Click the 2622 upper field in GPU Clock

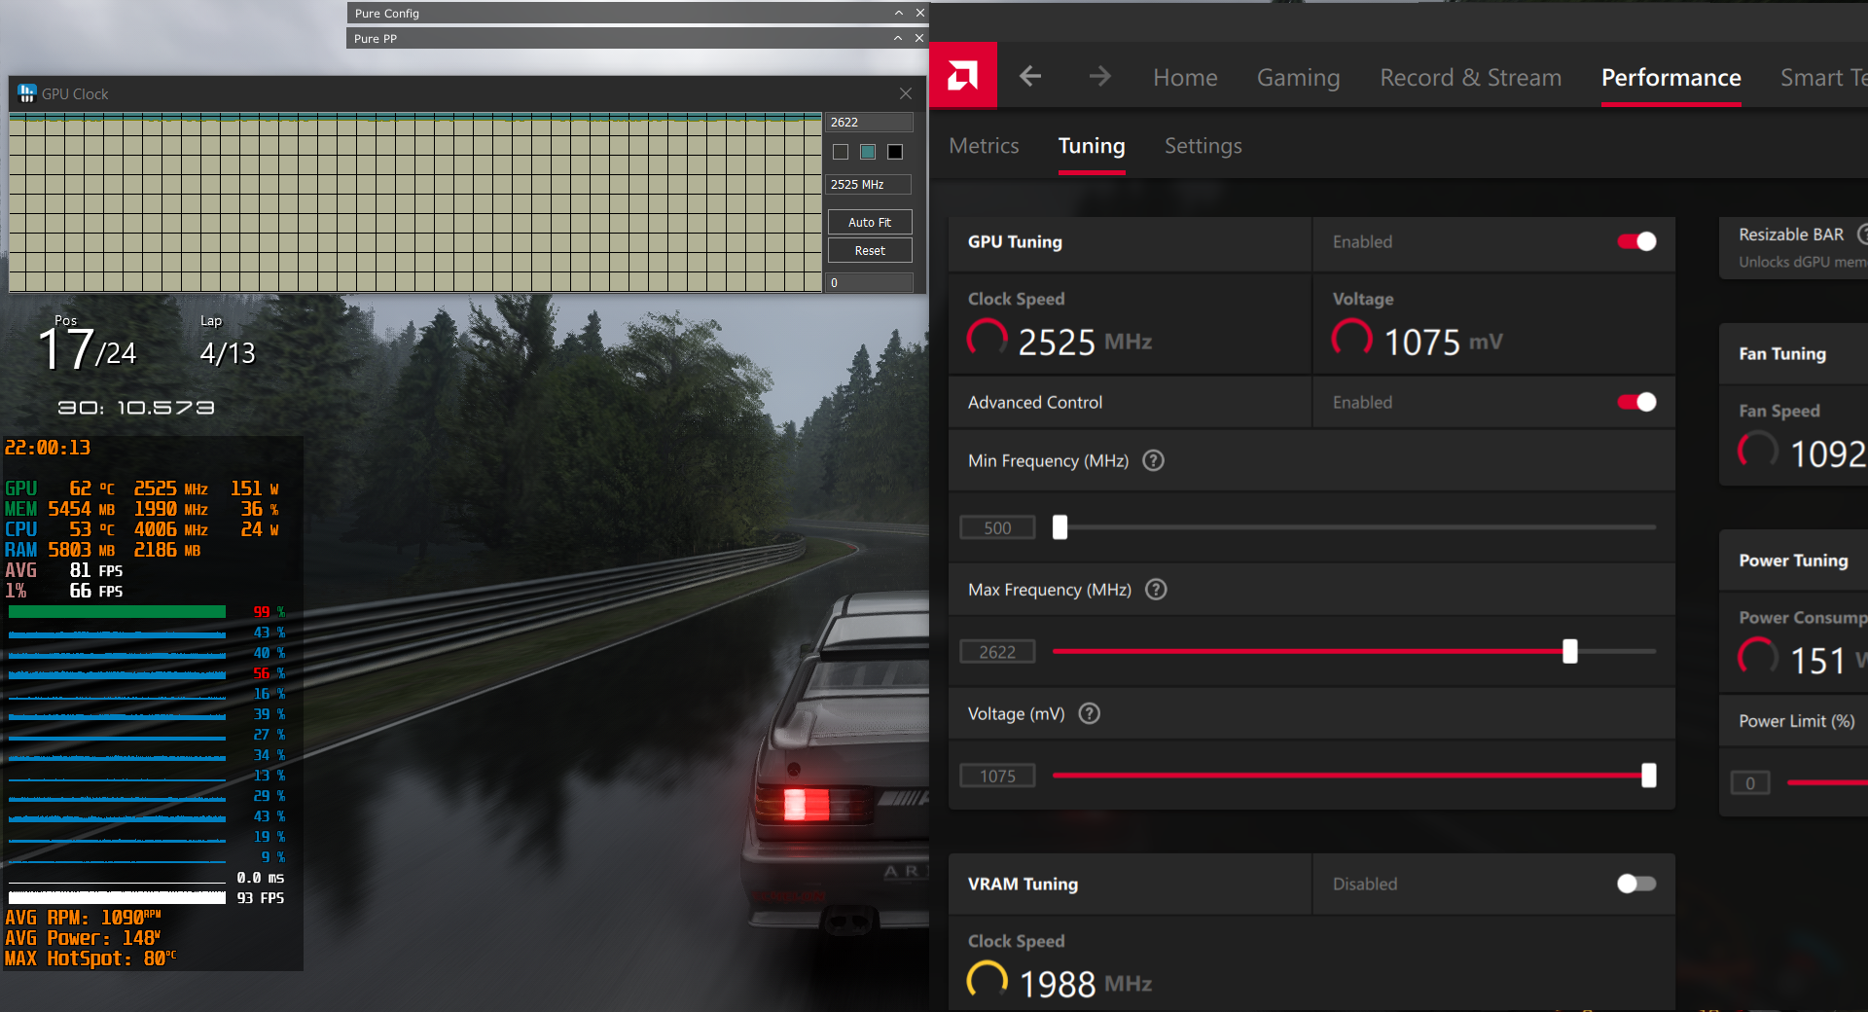tap(870, 122)
